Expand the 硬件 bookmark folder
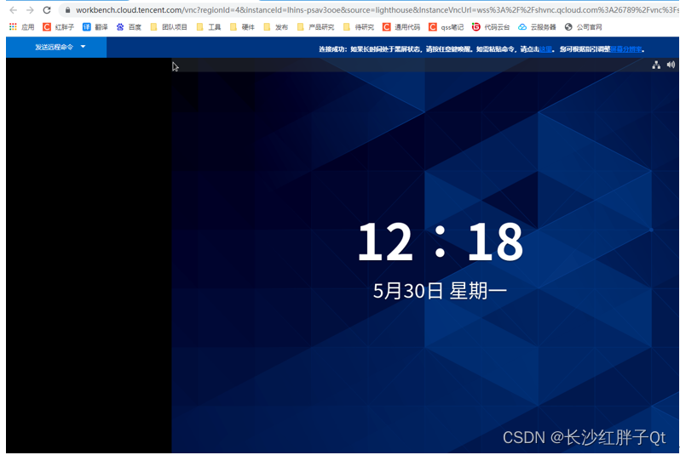Viewport: 680px width, 455px height. tap(242, 27)
